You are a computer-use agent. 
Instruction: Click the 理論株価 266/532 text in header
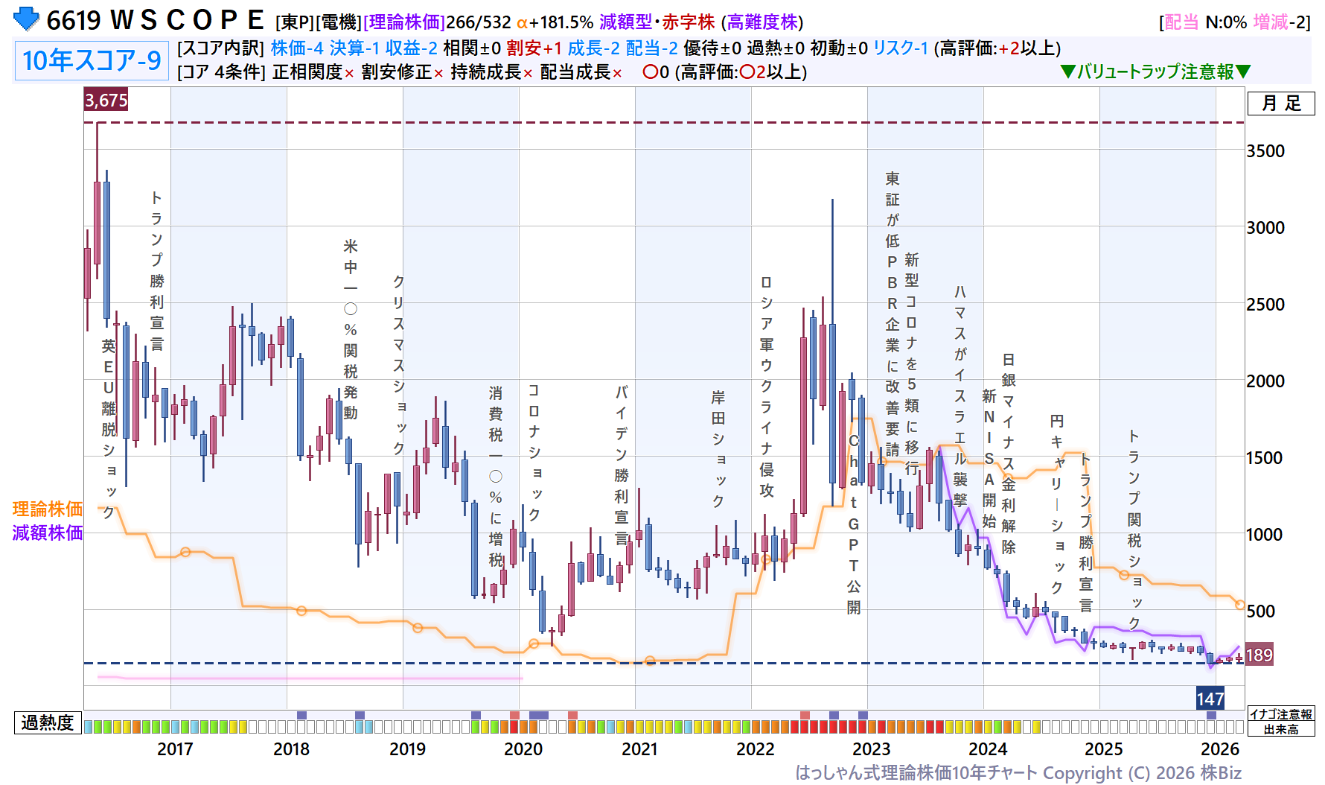437,22
